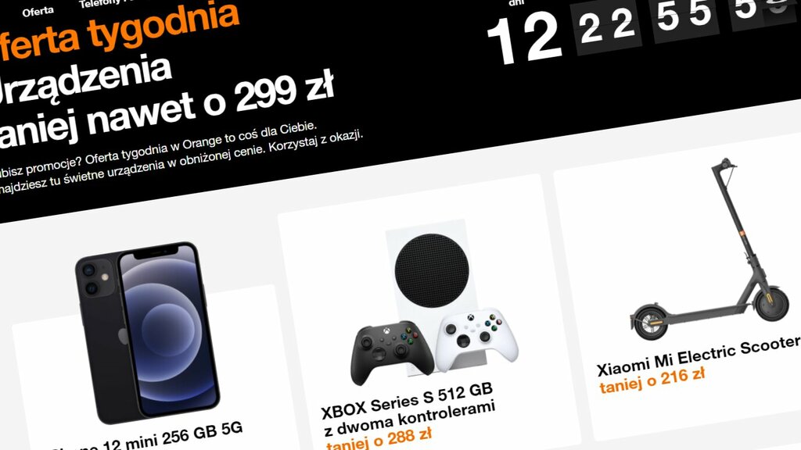Click the 'dni' label above the countdown
The image size is (801, 450).
[517, 3]
